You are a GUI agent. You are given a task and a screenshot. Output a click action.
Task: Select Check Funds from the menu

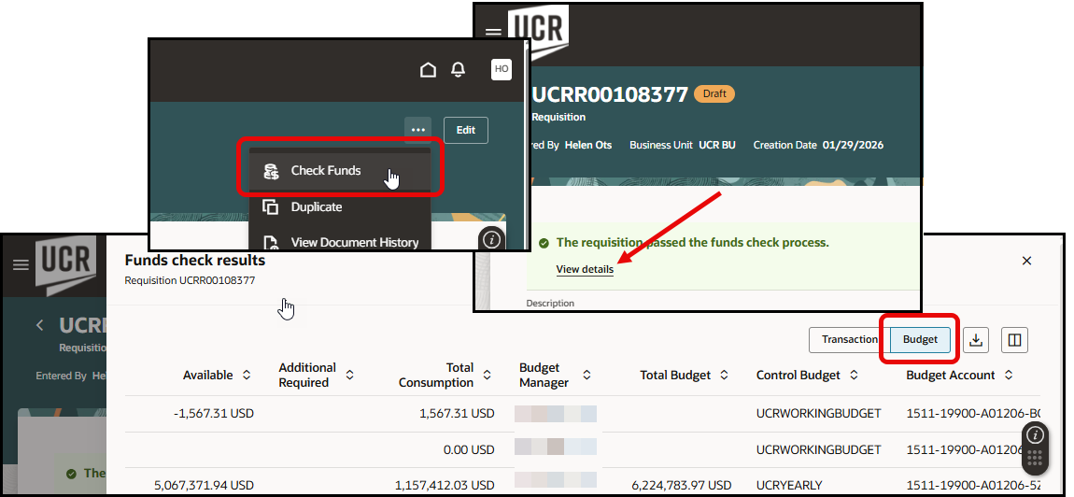(x=340, y=171)
